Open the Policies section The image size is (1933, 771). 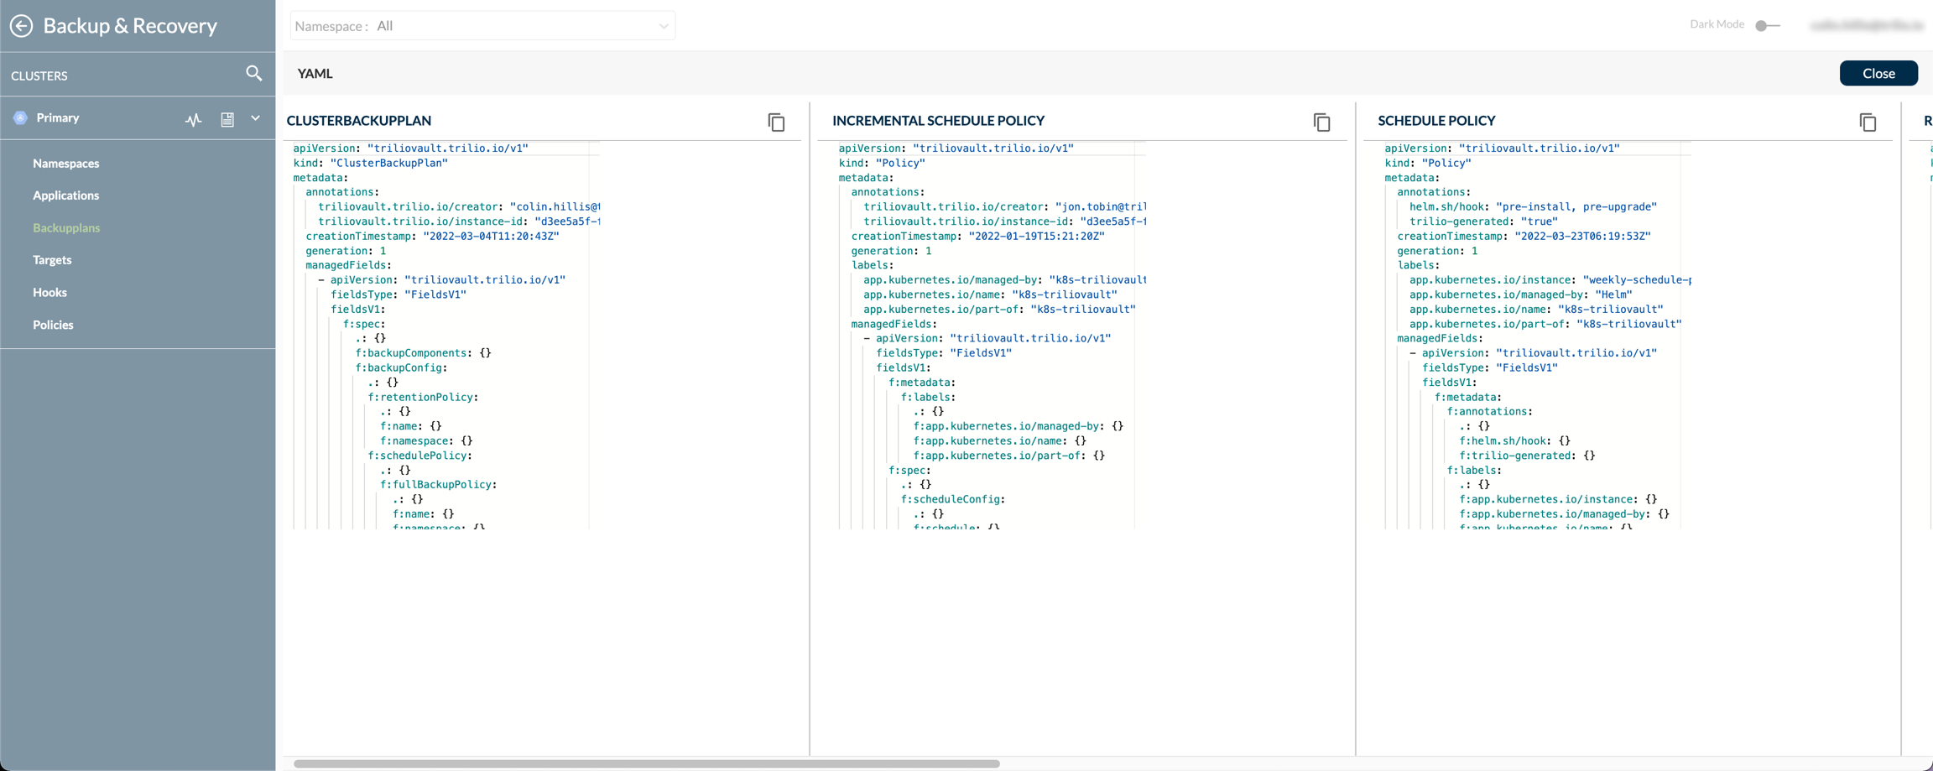tap(53, 325)
